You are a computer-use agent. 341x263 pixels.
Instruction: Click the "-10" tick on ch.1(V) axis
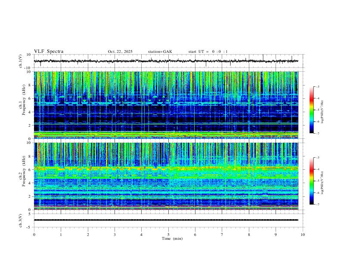click(28, 68)
